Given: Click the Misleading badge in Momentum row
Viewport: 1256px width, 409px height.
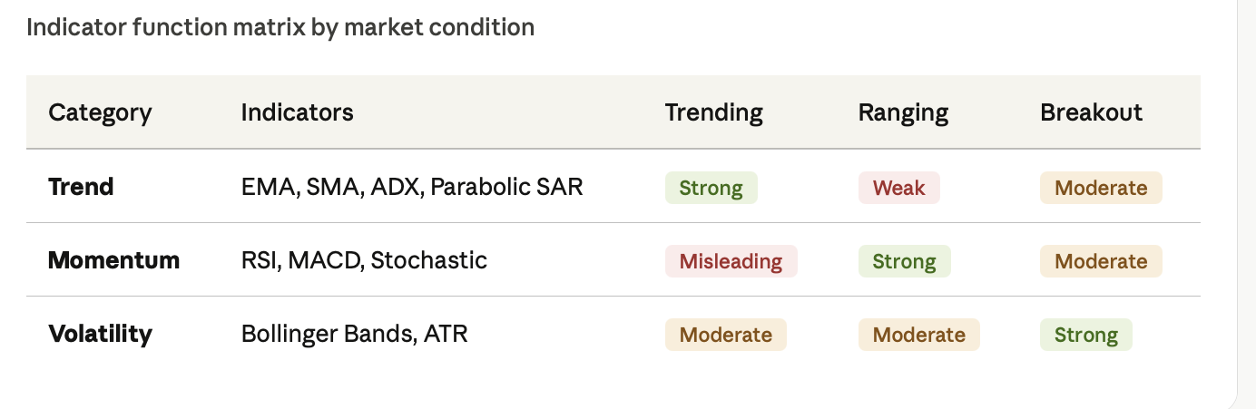Looking at the screenshot, I should 731,261.
